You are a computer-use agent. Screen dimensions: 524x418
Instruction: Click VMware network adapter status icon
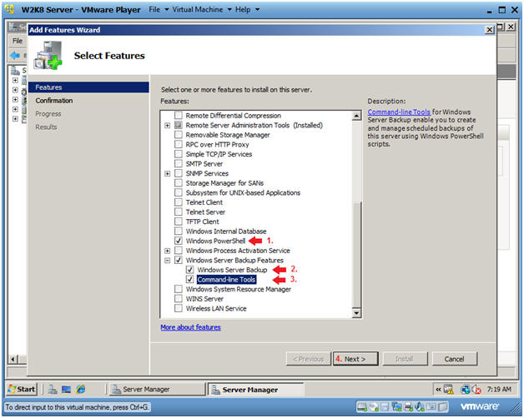pyautogui.click(x=396, y=406)
